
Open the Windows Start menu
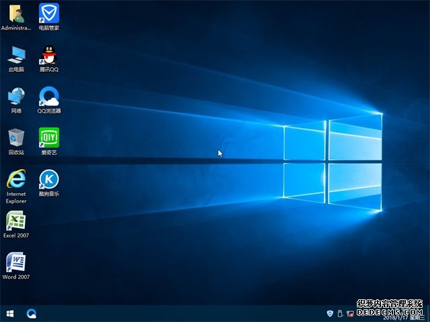tap(10, 313)
